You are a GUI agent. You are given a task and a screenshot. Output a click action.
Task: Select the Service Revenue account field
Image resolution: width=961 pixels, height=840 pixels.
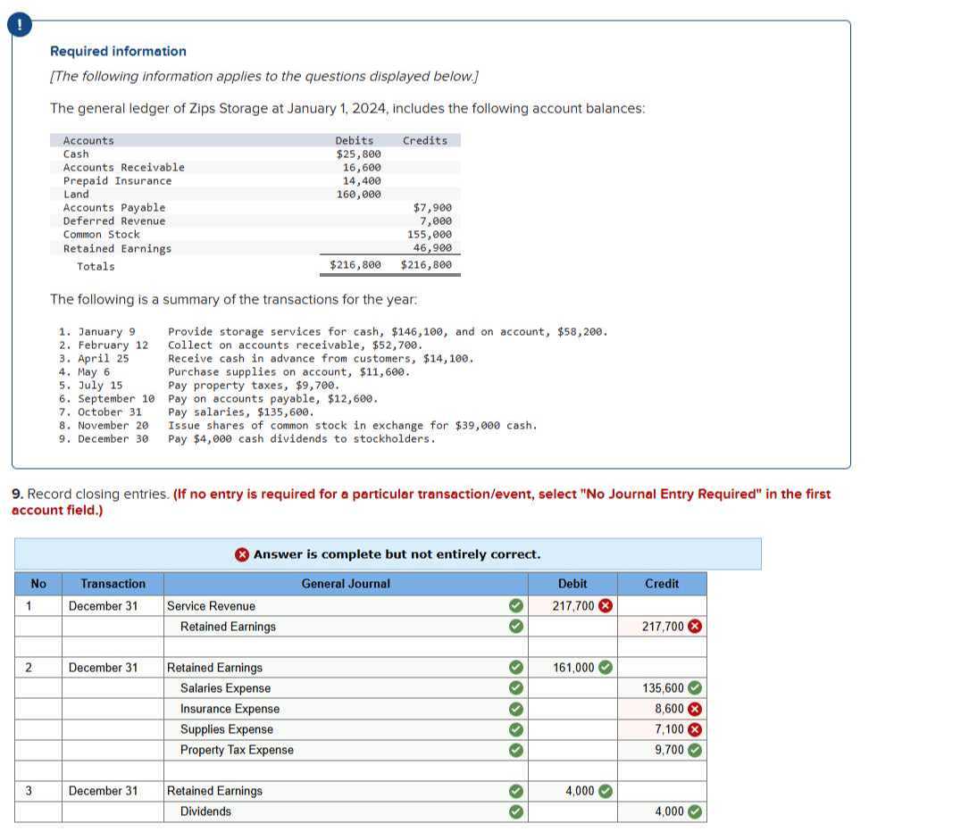pyautogui.click(x=346, y=606)
